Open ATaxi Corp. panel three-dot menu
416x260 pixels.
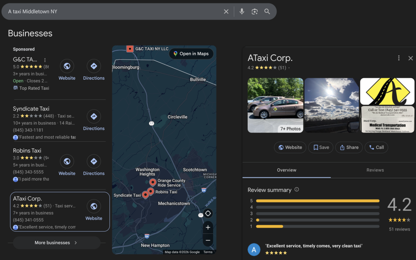pyautogui.click(x=399, y=58)
